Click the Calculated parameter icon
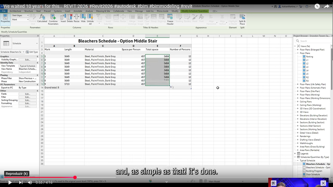333x187 pixels. click(42, 18)
